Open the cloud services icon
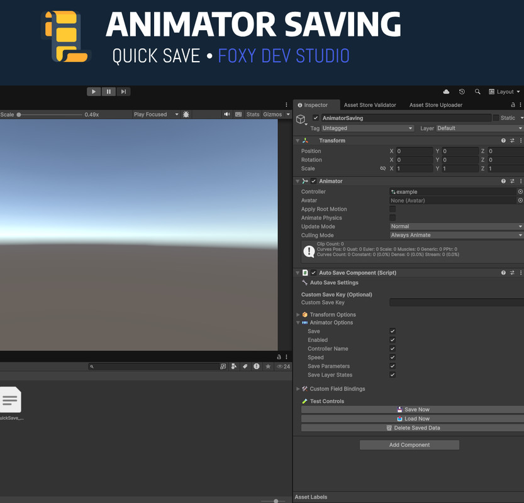The width and height of the screenshot is (524, 503). click(x=446, y=92)
